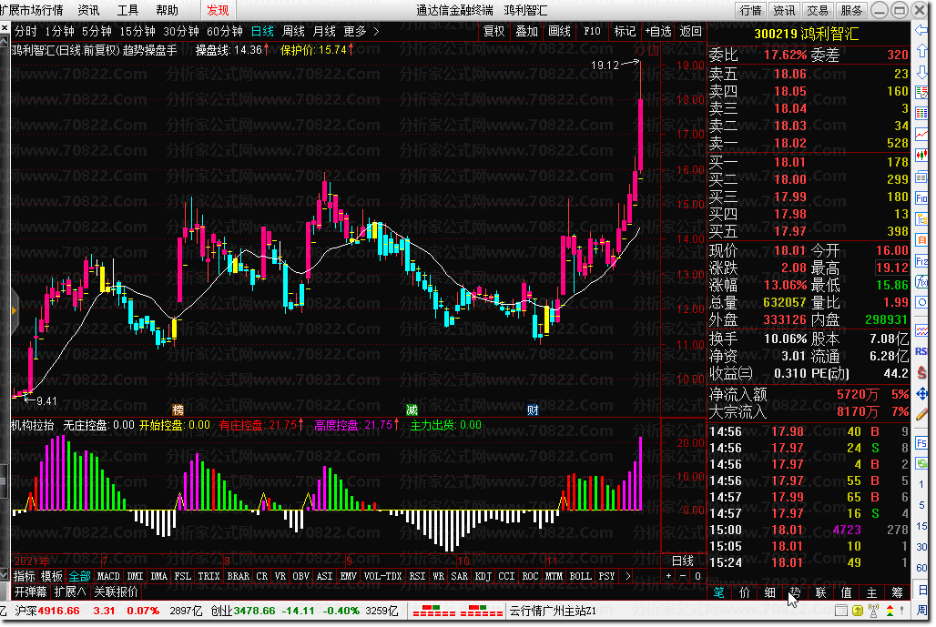Click the 返回 return button
Screen dimensions: 936x627
pyautogui.click(x=691, y=31)
